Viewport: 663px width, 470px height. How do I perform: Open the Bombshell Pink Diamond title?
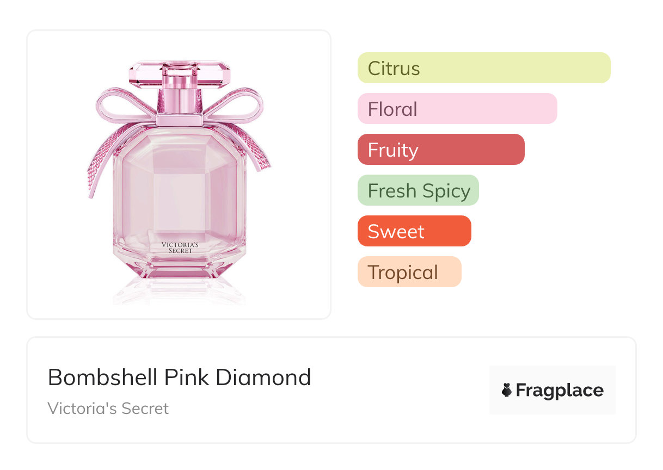tap(179, 378)
